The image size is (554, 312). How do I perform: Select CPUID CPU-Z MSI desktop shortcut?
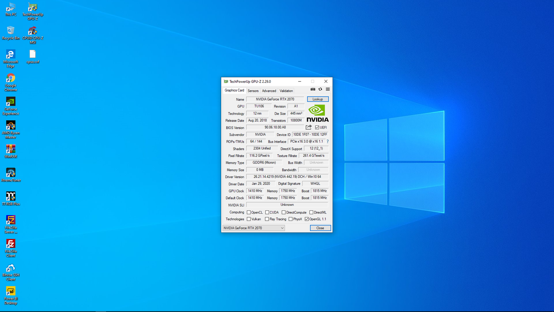(x=33, y=35)
